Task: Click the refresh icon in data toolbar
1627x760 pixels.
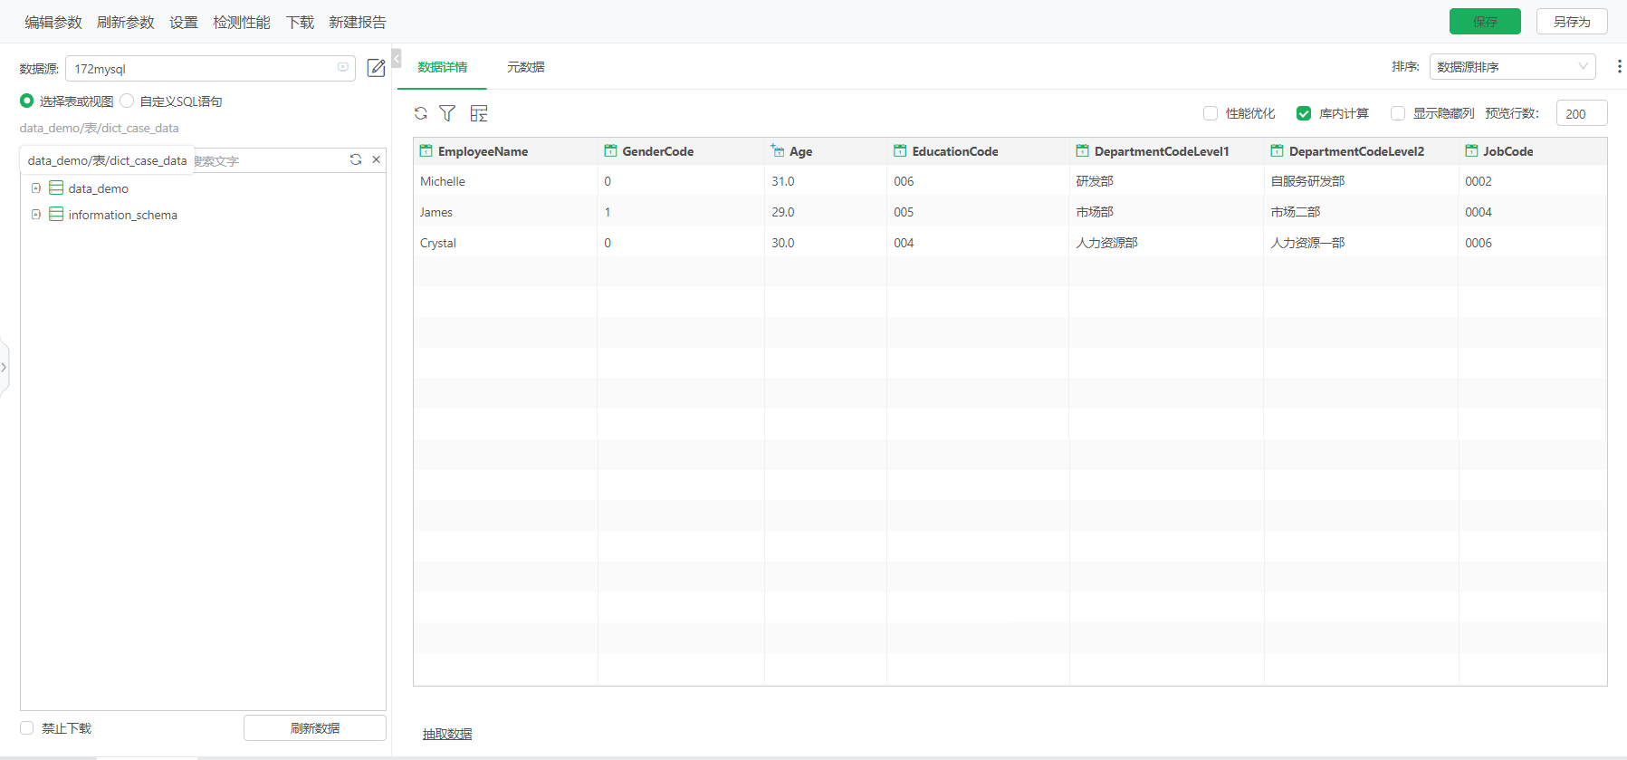Action: click(421, 113)
